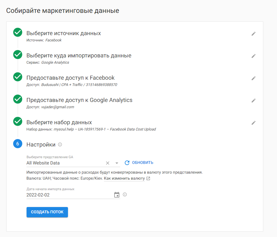Click the edit pencil for Facebook data source step
The image size is (277, 237).
[x=253, y=34]
